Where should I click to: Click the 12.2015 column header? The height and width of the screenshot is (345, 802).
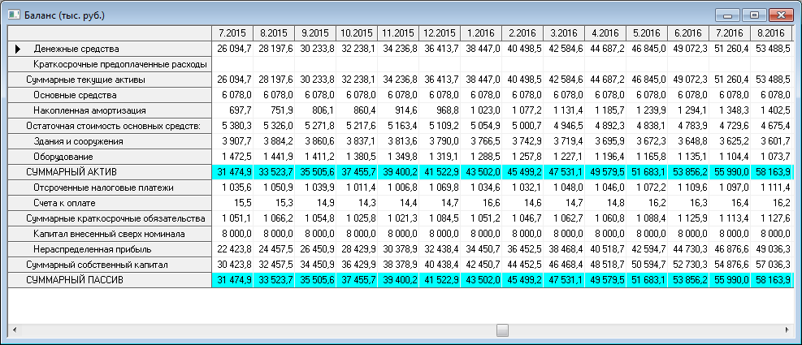point(440,33)
